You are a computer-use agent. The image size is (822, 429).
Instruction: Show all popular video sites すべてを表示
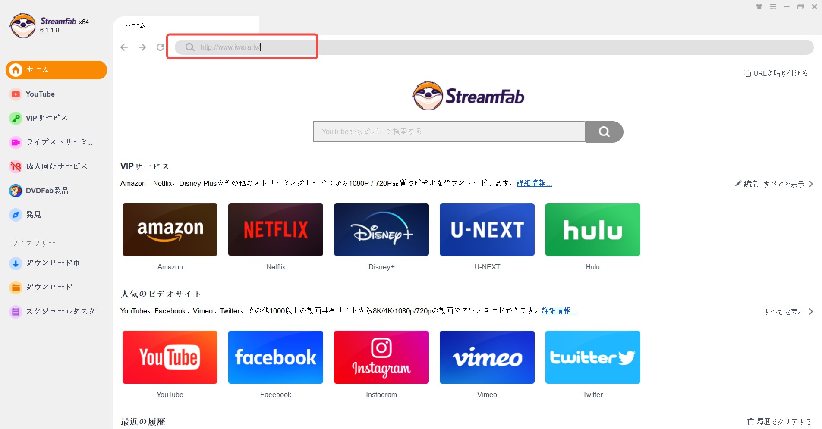pyautogui.click(x=788, y=312)
